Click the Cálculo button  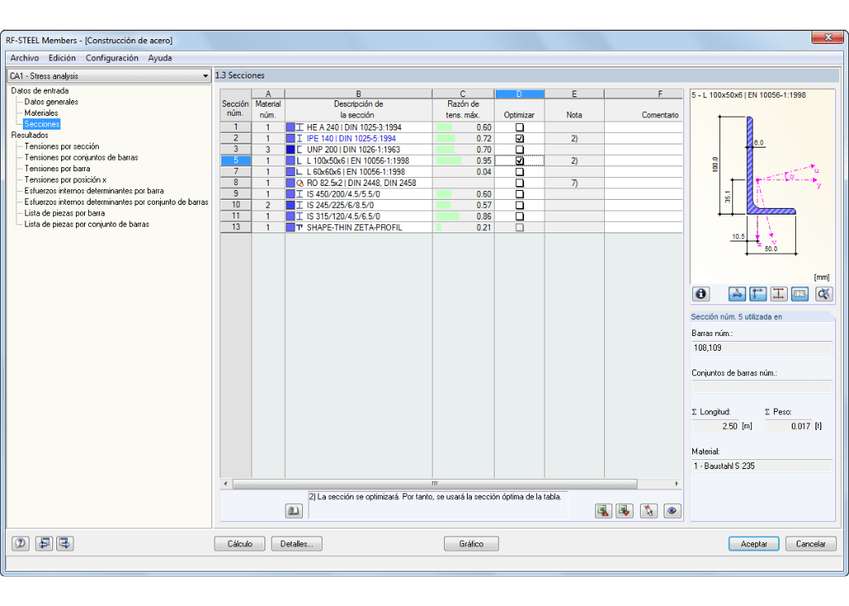tap(240, 544)
